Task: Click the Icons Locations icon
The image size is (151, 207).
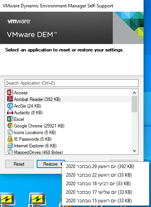Action: 10,132
